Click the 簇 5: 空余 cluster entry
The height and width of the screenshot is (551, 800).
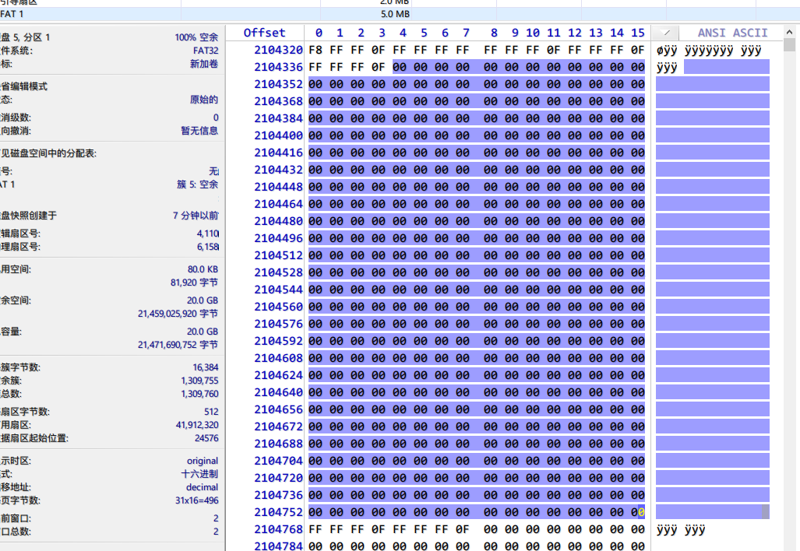click(197, 184)
